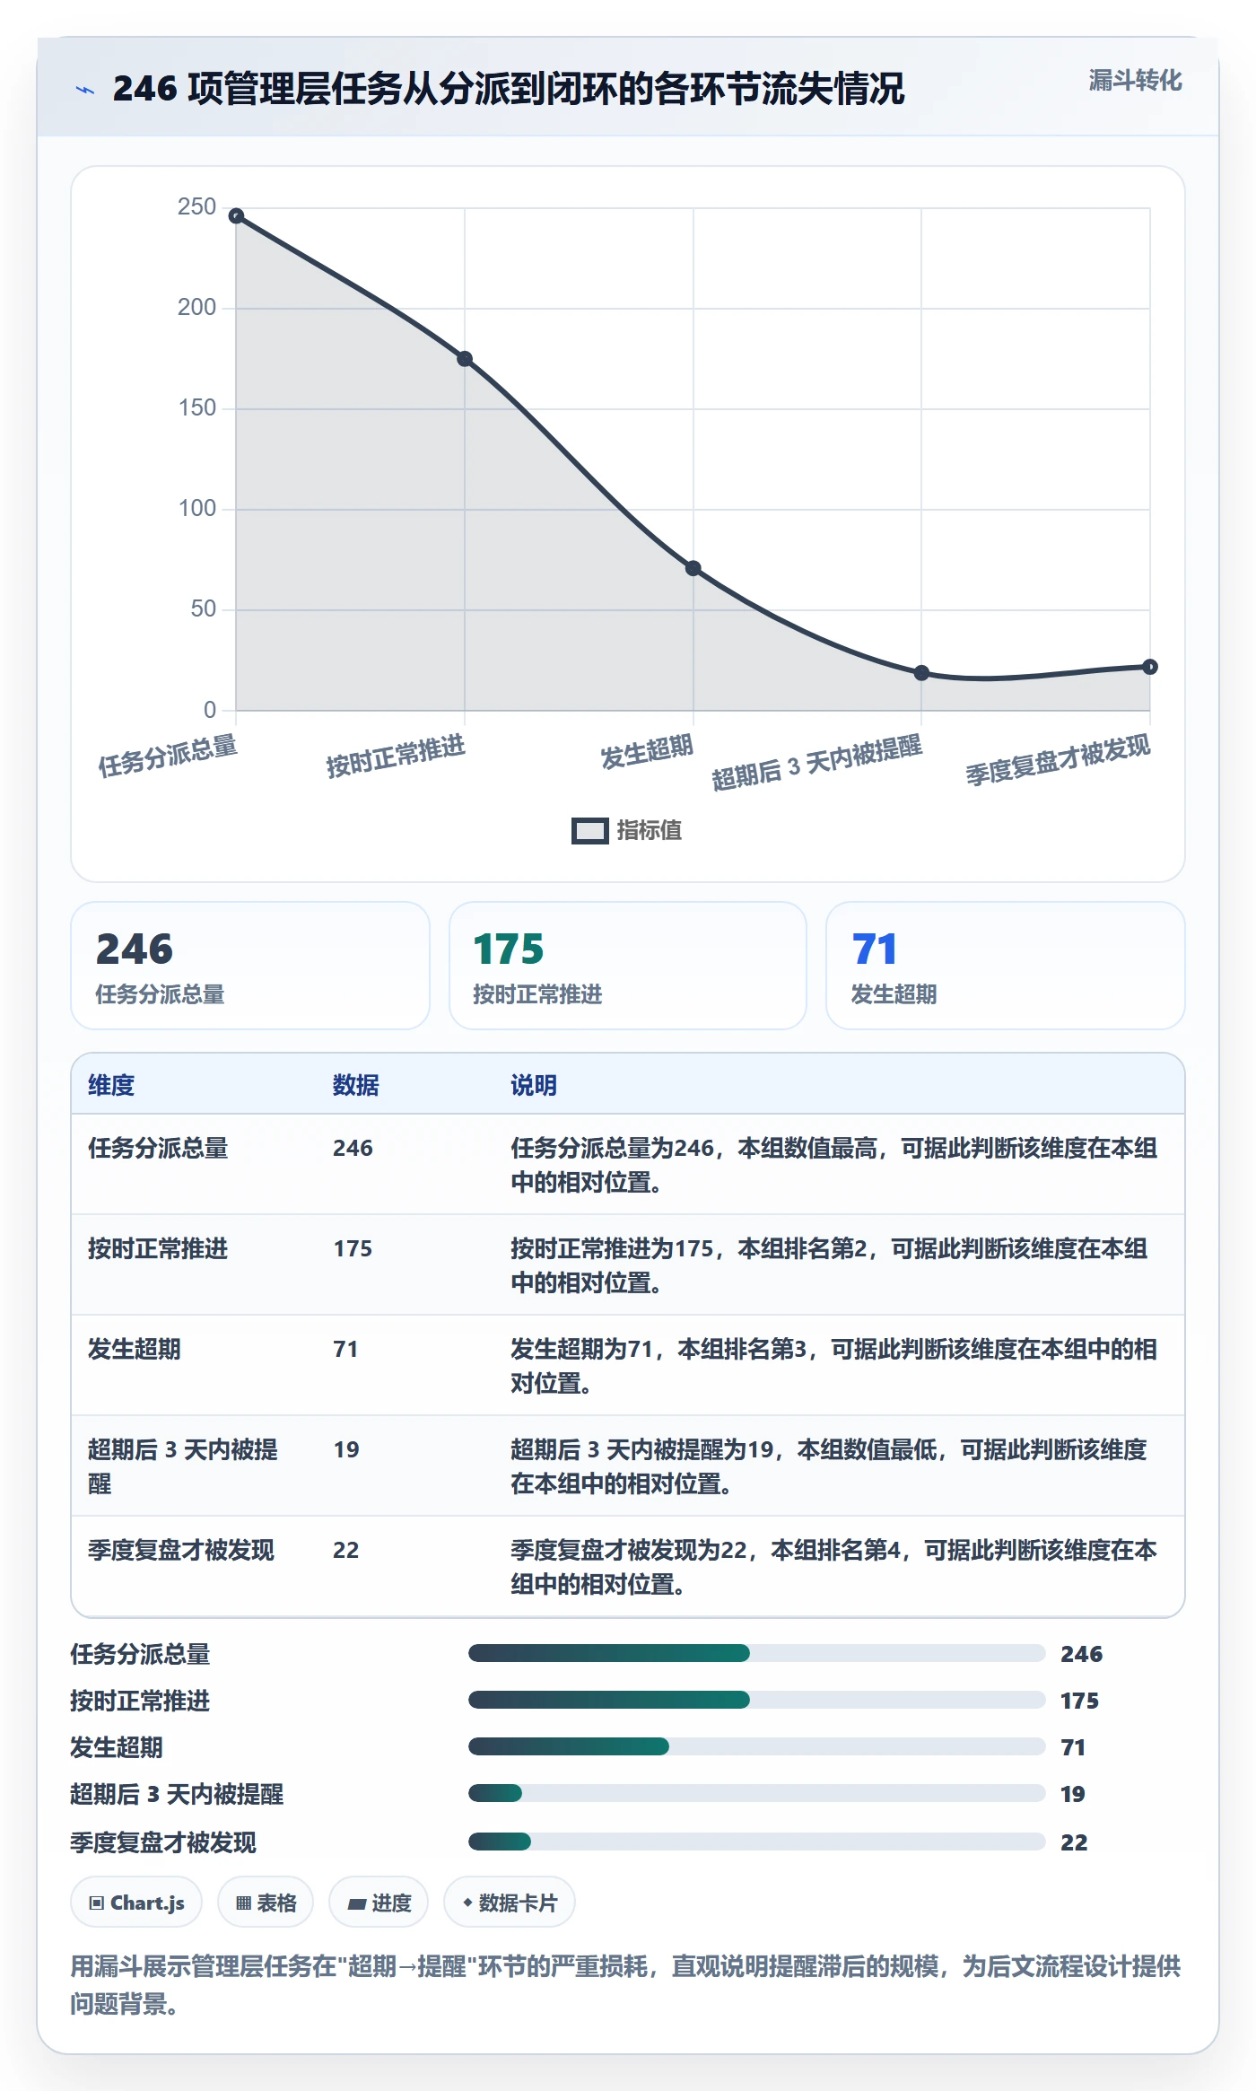
Task: Open the 246 任务分派总量 data card
Action: [x=250, y=966]
